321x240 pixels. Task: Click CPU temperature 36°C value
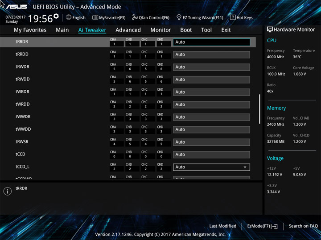coord(297,57)
